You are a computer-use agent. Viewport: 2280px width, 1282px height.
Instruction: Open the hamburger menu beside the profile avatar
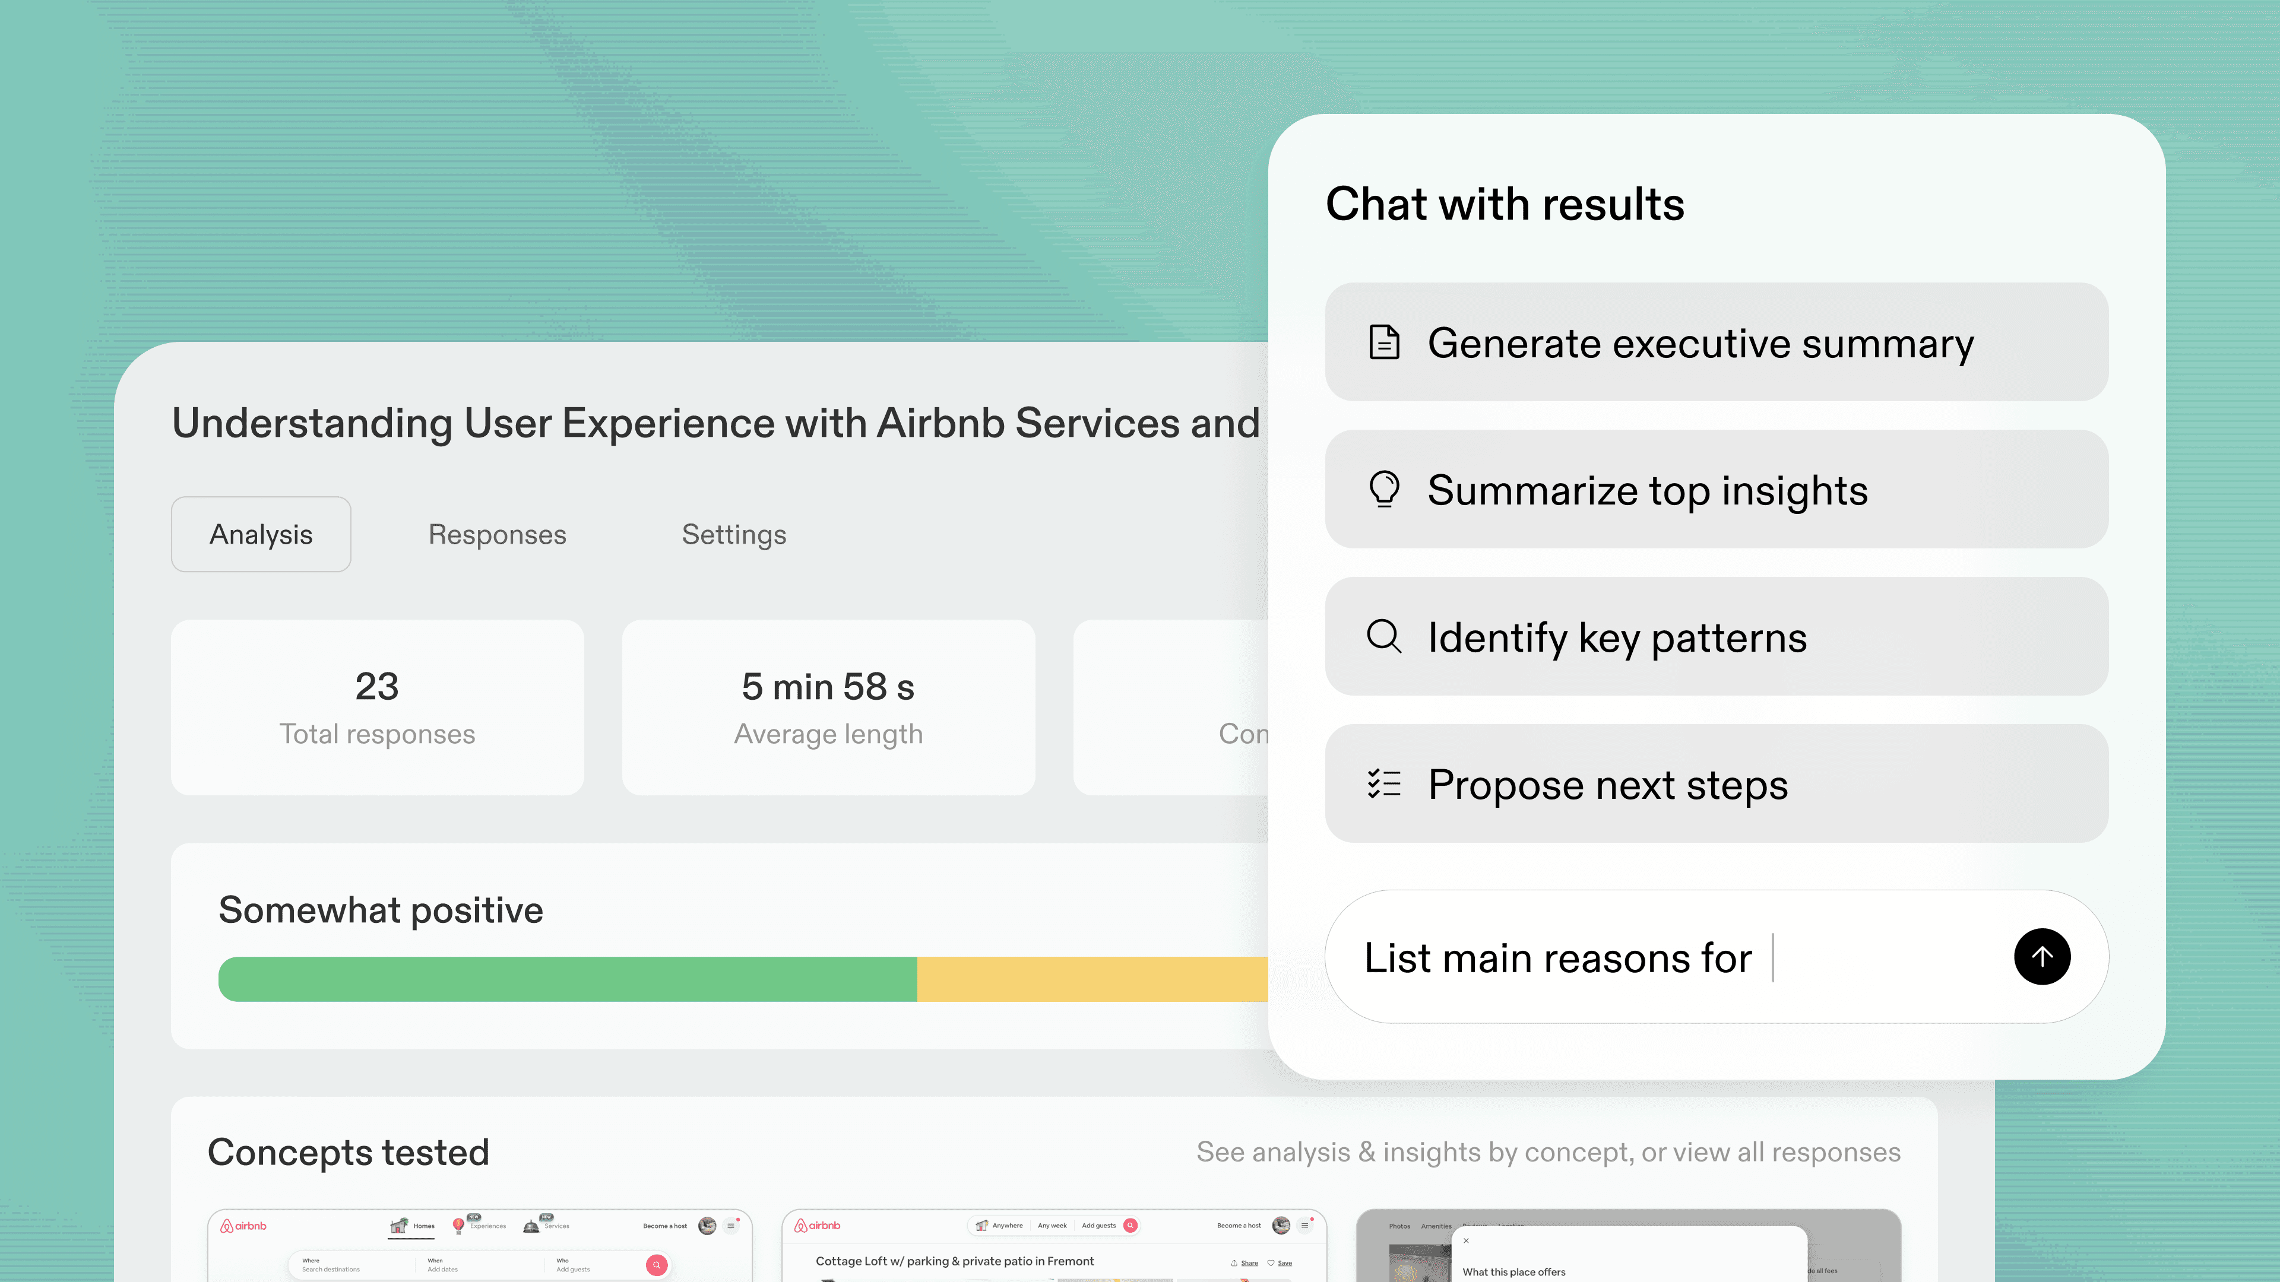pyautogui.click(x=731, y=1226)
